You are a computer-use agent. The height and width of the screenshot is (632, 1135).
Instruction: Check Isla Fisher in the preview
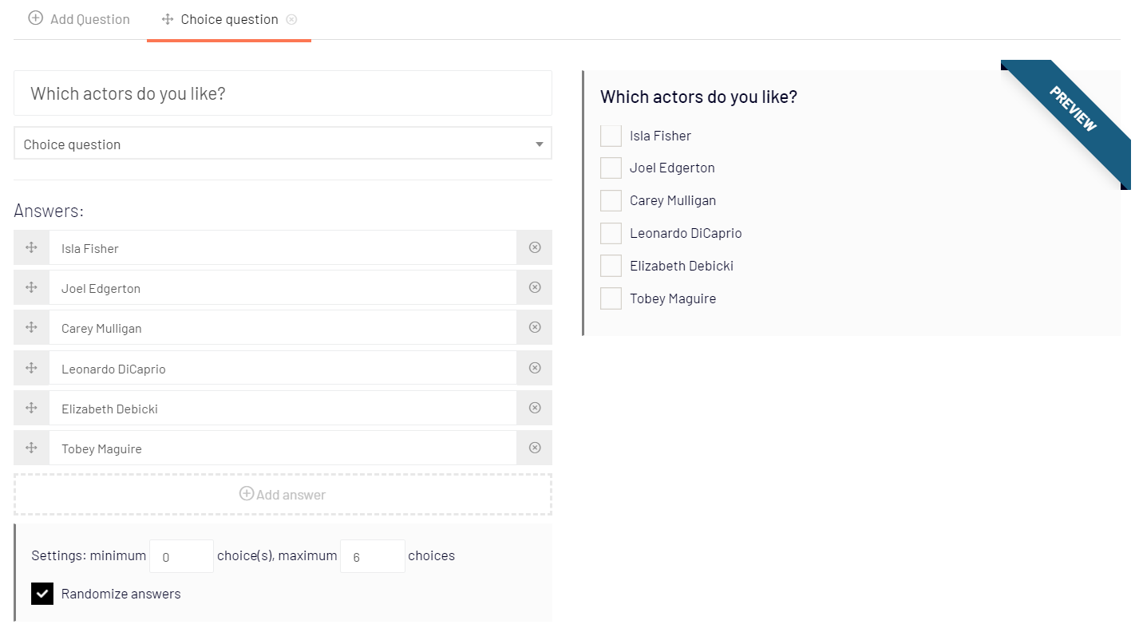point(611,136)
